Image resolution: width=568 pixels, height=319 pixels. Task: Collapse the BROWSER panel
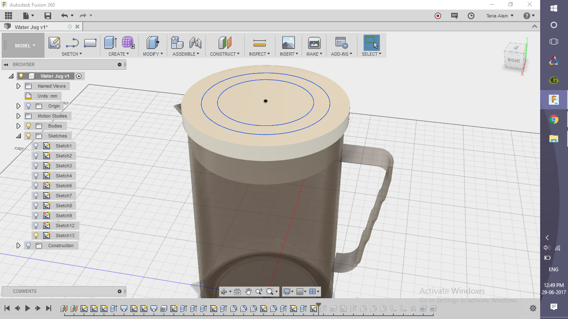point(6,64)
